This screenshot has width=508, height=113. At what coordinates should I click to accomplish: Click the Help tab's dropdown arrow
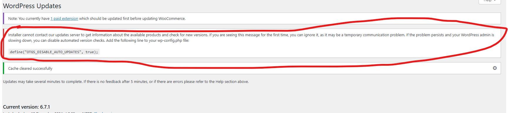coord(495,1)
